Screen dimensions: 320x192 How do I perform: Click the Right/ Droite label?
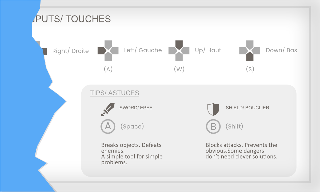click(x=70, y=51)
